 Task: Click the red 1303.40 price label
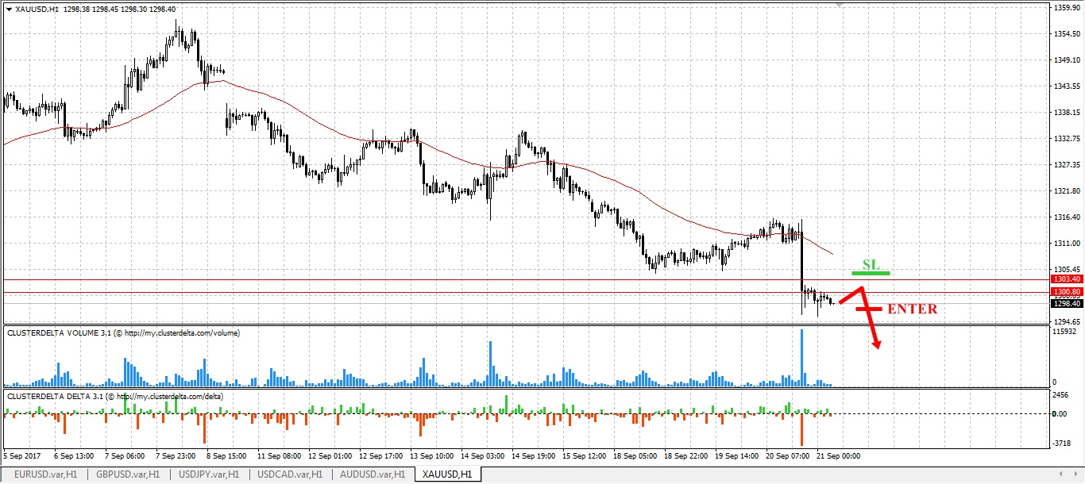(1066, 279)
